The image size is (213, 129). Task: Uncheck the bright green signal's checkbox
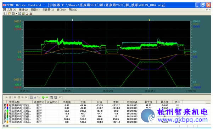click(x=5, y=111)
